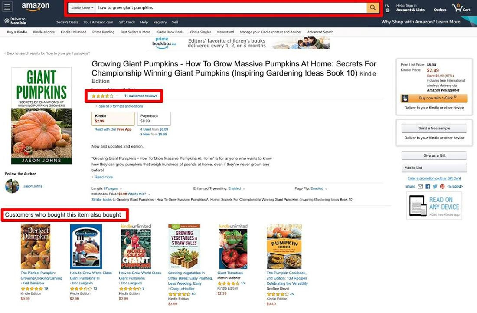Select the Paperback $8.99 format option
This screenshot has width=477, height=313.
154,119
